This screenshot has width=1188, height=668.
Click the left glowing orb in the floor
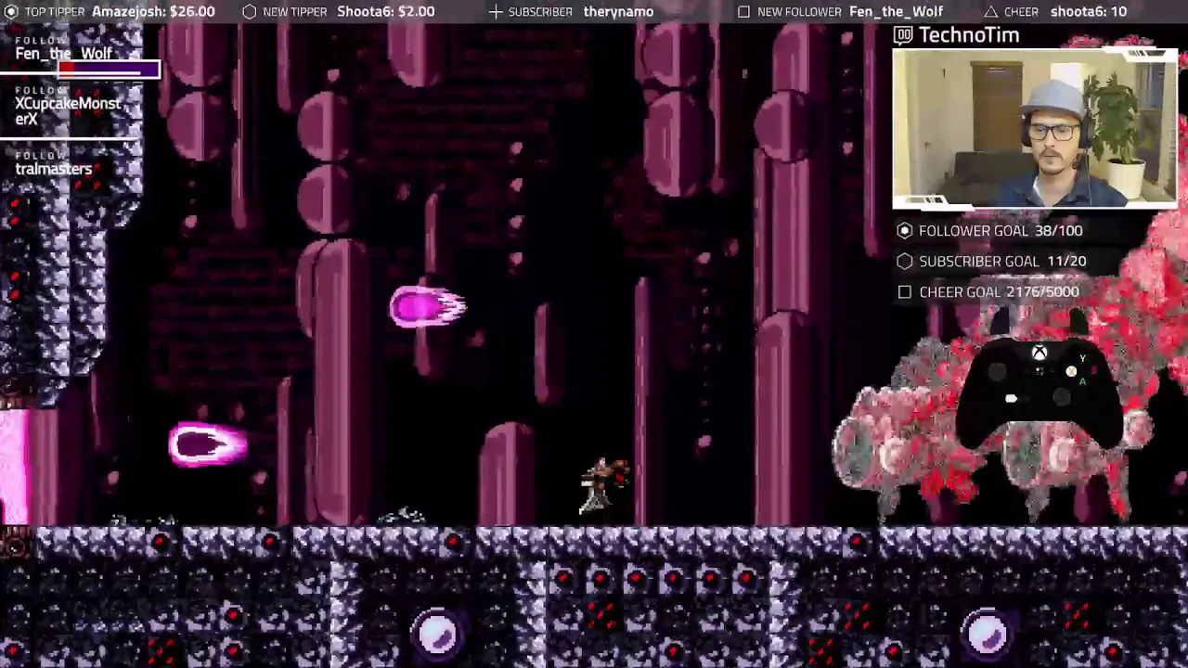[x=438, y=634]
